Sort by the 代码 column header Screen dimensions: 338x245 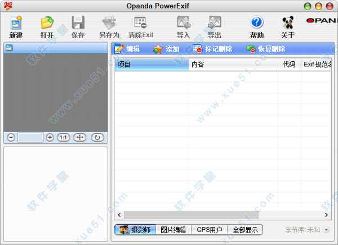(x=290, y=65)
